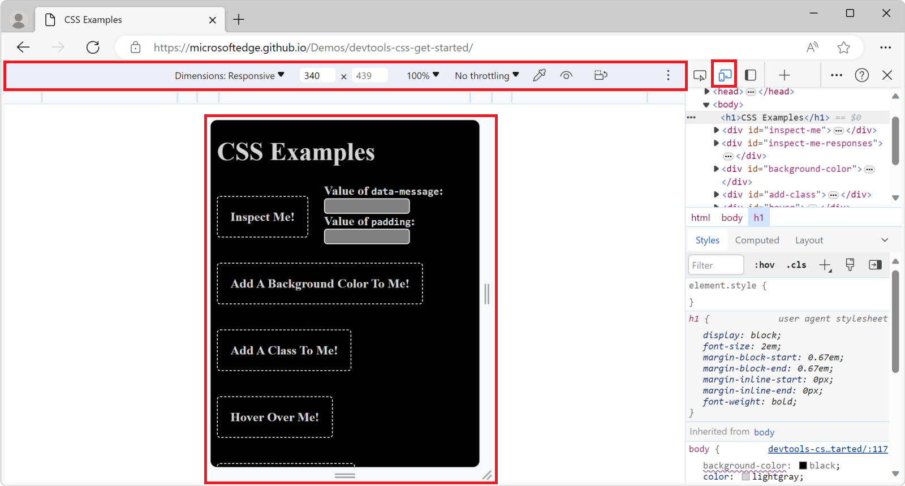Click the emulate vision deficiencies eye icon
The height and width of the screenshot is (486, 905).
pos(566,75)
